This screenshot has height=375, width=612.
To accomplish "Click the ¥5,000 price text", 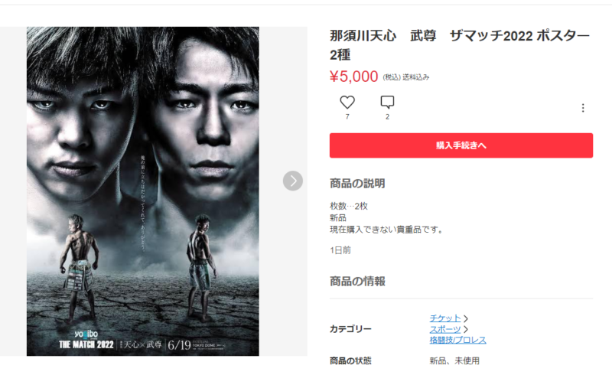I will (354, 77).
